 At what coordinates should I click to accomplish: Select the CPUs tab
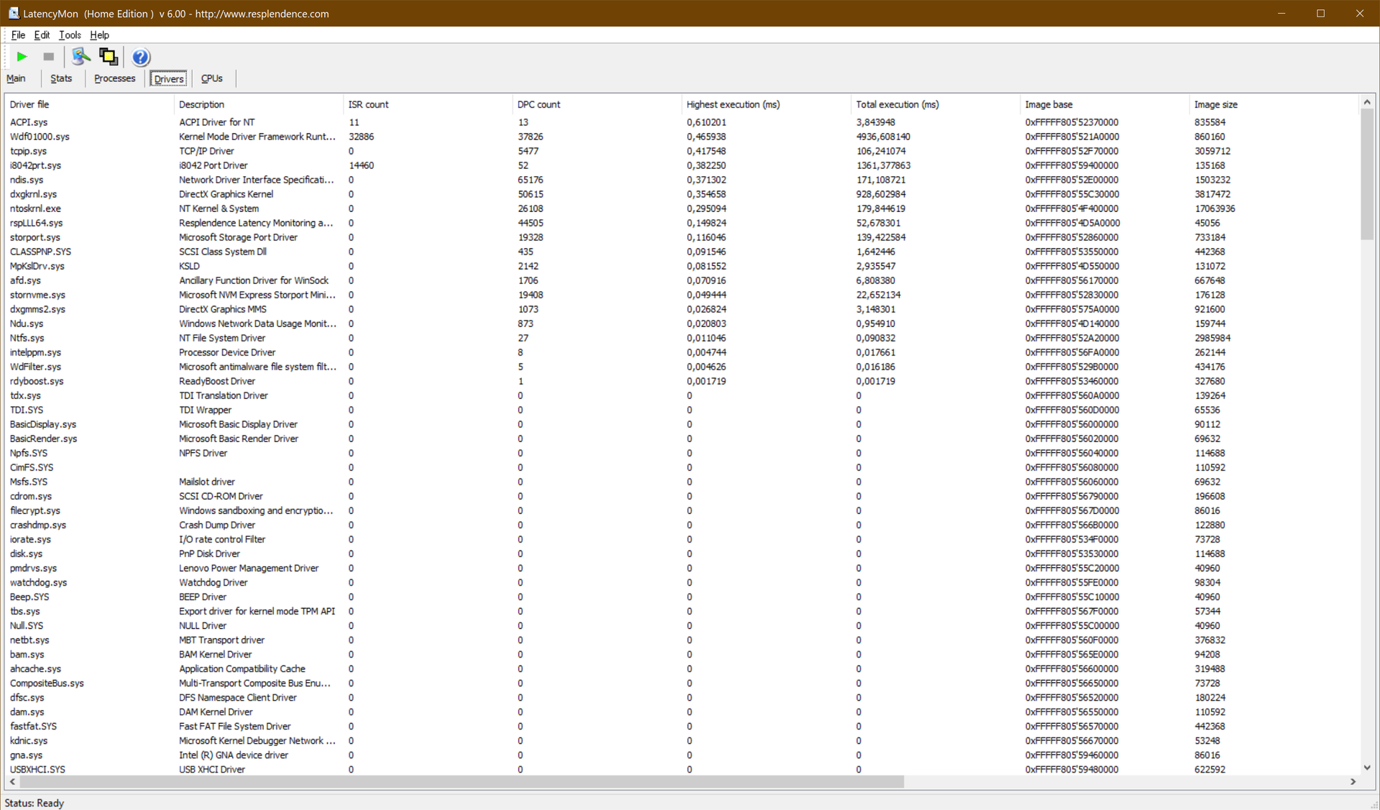(211, 78)
